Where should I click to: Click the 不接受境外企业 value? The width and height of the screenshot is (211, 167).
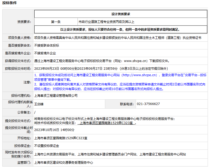coord(45,53)
